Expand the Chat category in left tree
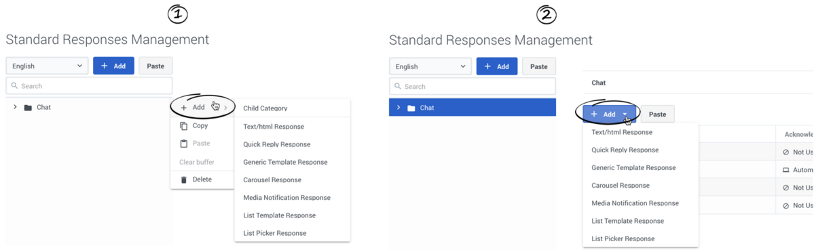 pyautogui.click(x=15, y=107)
